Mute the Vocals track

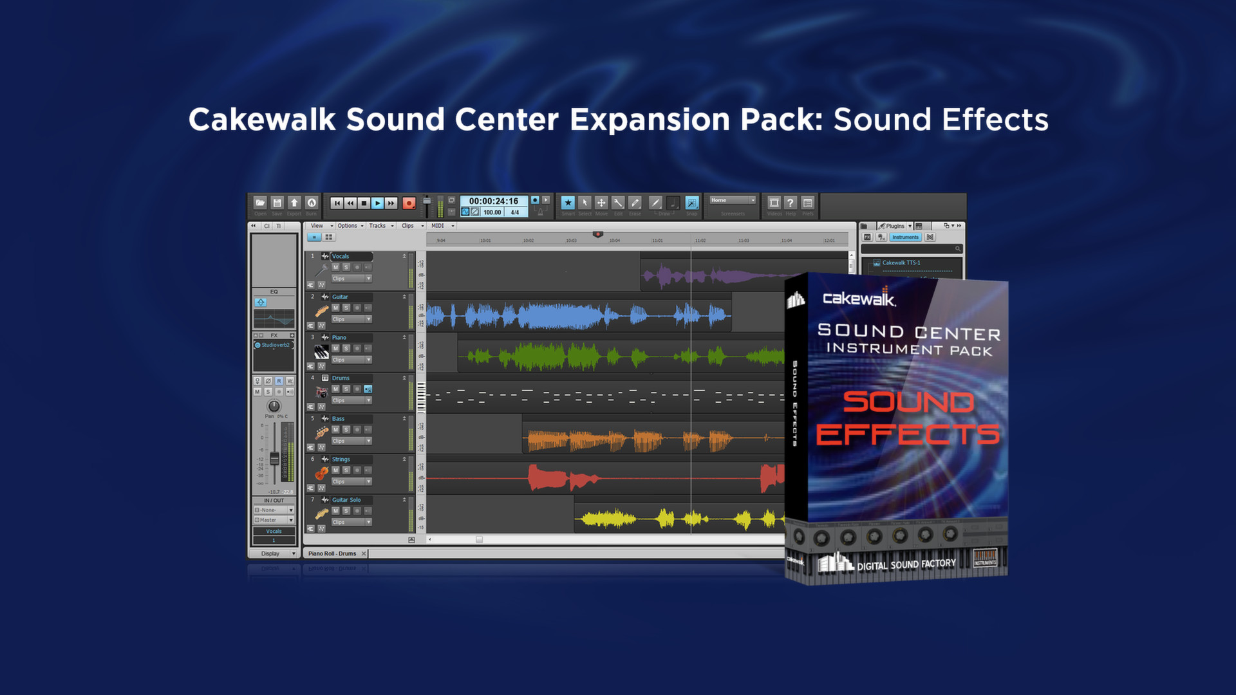335,267
